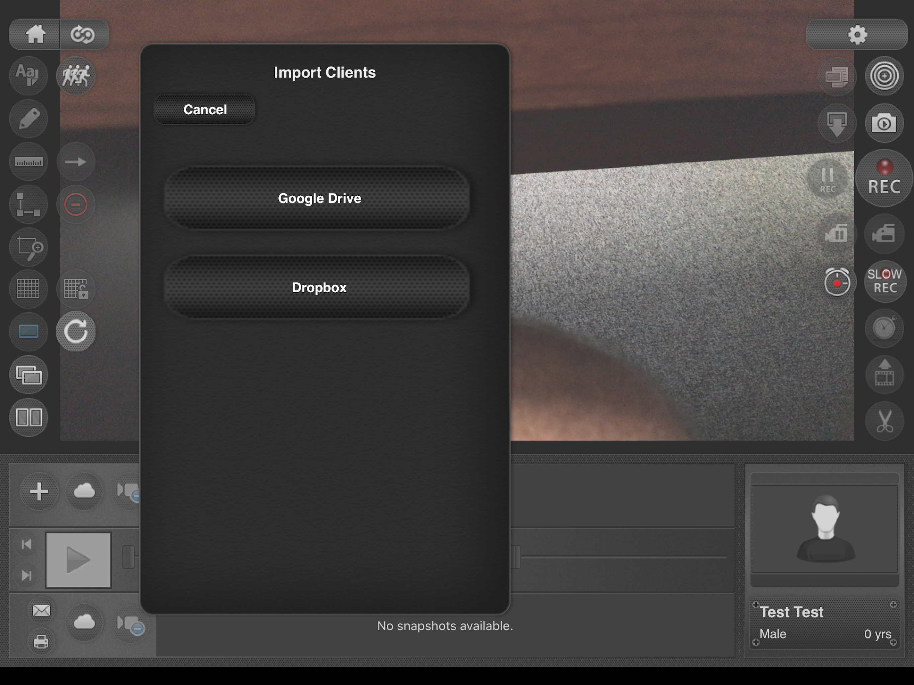Switch camera using video camera icon
Image resolution: width=914 pixels, height=685 pixels.
(x=884, y=234)
